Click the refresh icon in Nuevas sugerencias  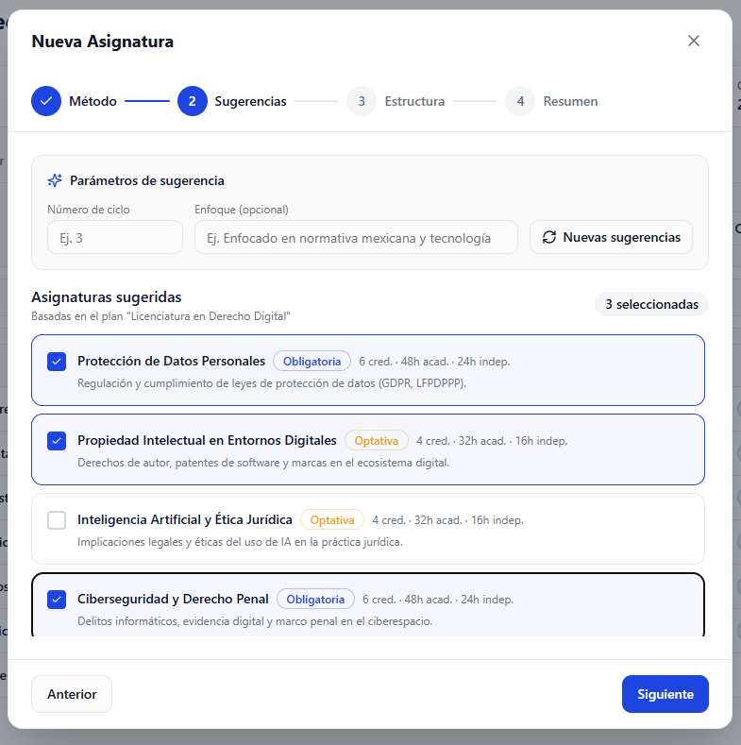coord(549,238)
